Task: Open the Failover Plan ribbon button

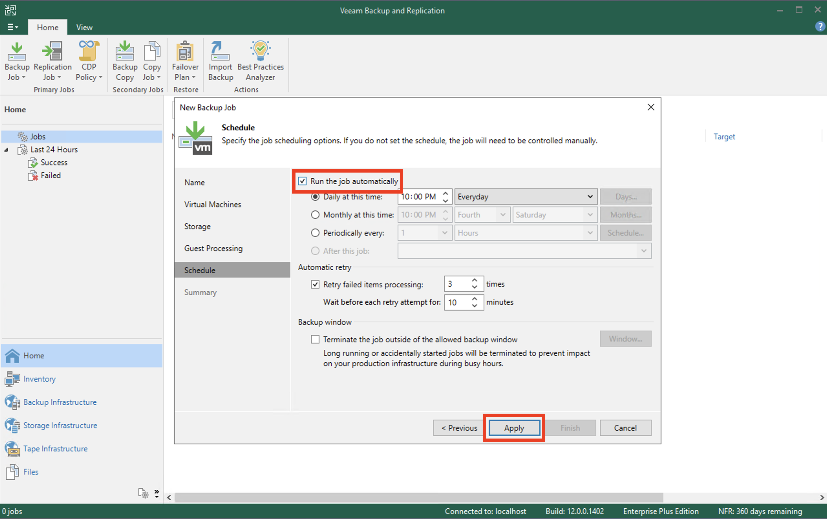Action: pyautogui.click(x=185, y=61)
